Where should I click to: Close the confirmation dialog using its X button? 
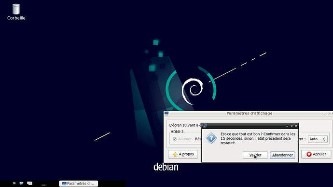click(296, 126)
